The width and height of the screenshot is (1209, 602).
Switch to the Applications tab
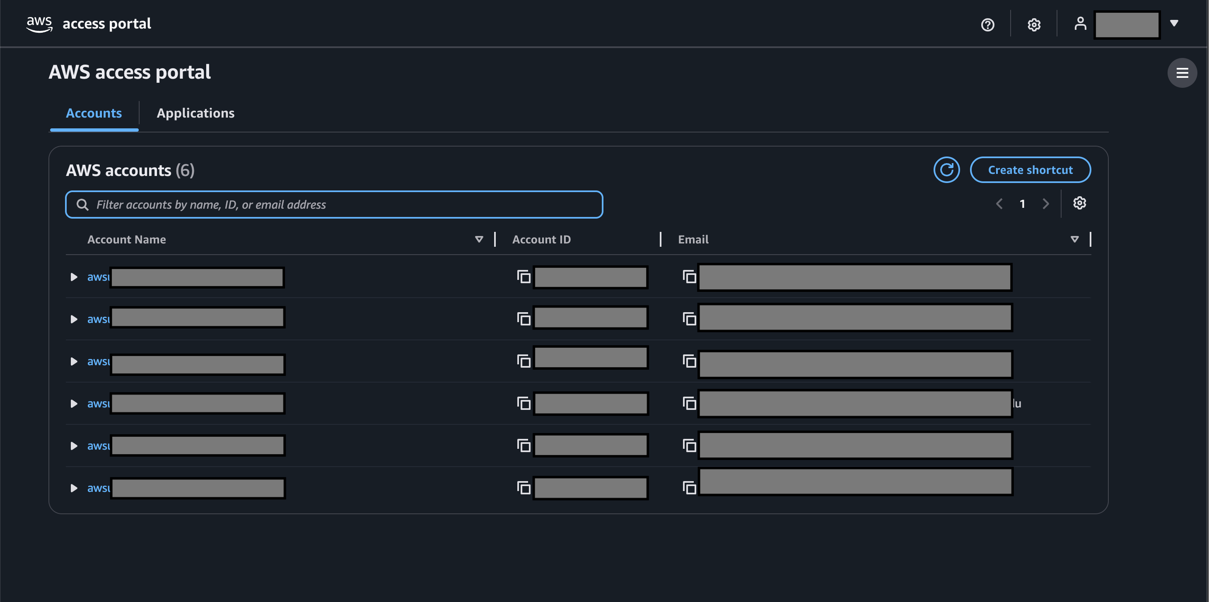[x=195, y=113]
